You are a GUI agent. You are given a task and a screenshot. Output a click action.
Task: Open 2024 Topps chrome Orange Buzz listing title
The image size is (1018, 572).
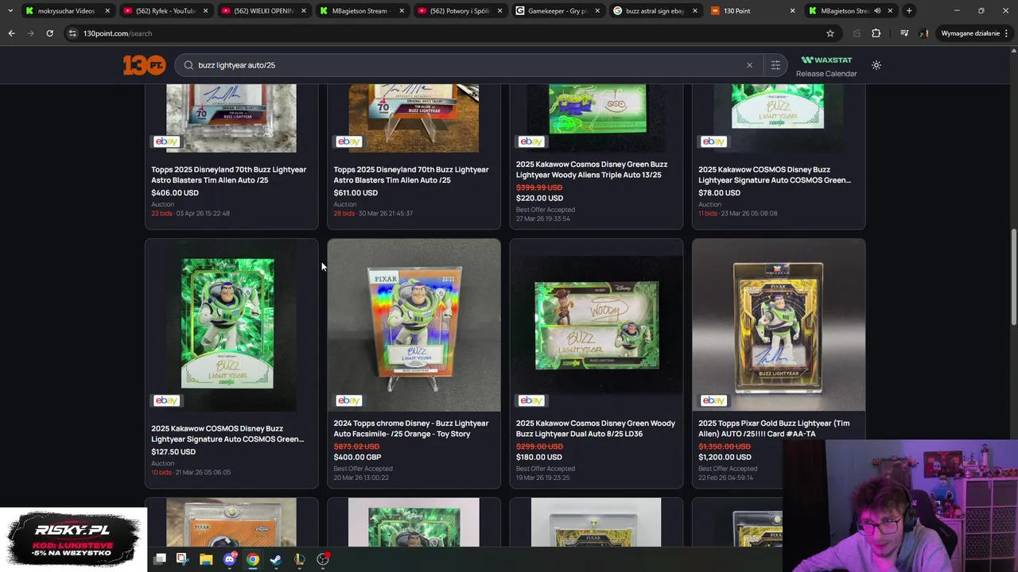pos(411,428)
